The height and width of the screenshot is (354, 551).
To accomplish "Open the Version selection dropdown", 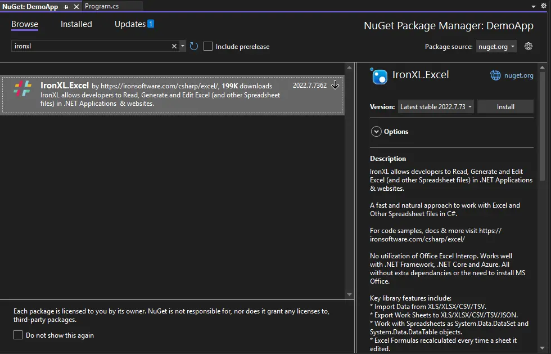I will click(x=436, y=107).
